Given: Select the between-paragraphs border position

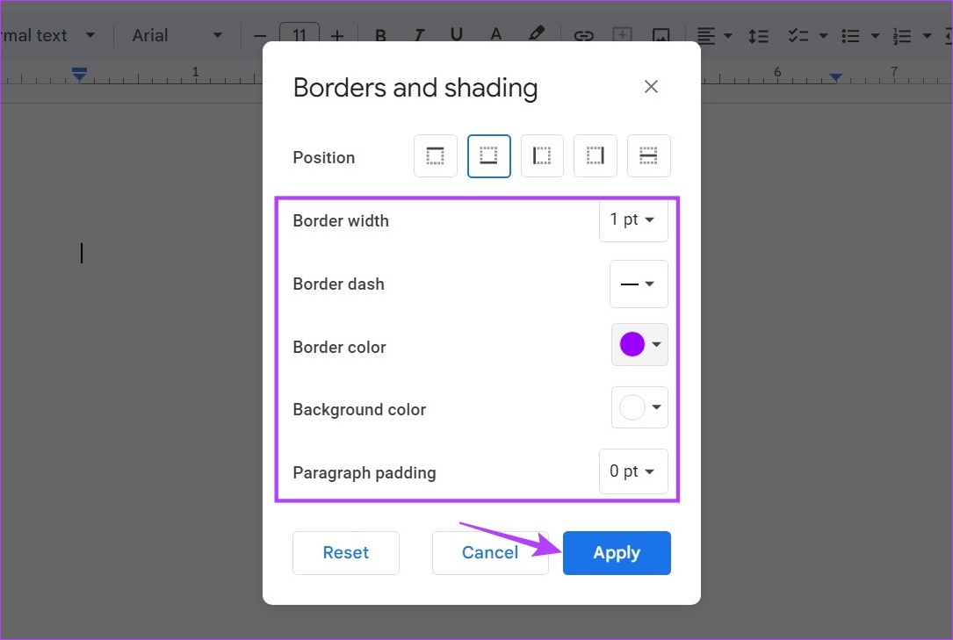Looking at the screenshot, I should (x=648, y=156).
